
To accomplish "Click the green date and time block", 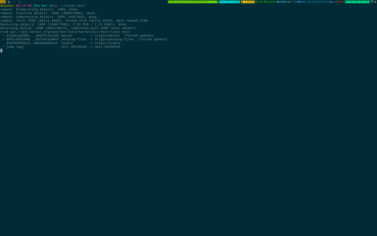I will (357, 2).
